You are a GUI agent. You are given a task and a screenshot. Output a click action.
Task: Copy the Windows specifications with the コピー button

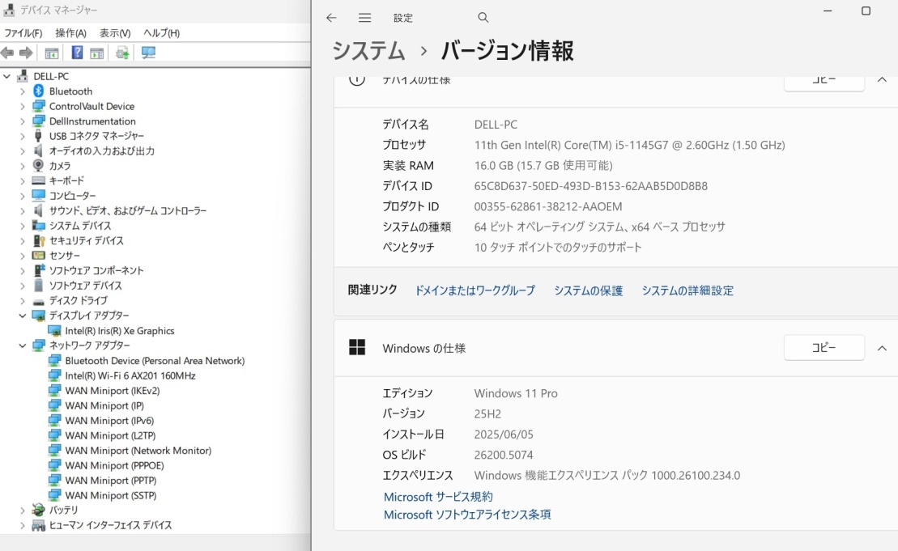click(x=824, y=347)
